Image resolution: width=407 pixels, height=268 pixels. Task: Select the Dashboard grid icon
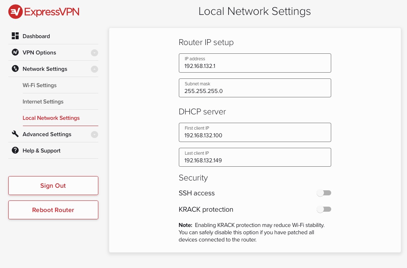tap(15, 36)
